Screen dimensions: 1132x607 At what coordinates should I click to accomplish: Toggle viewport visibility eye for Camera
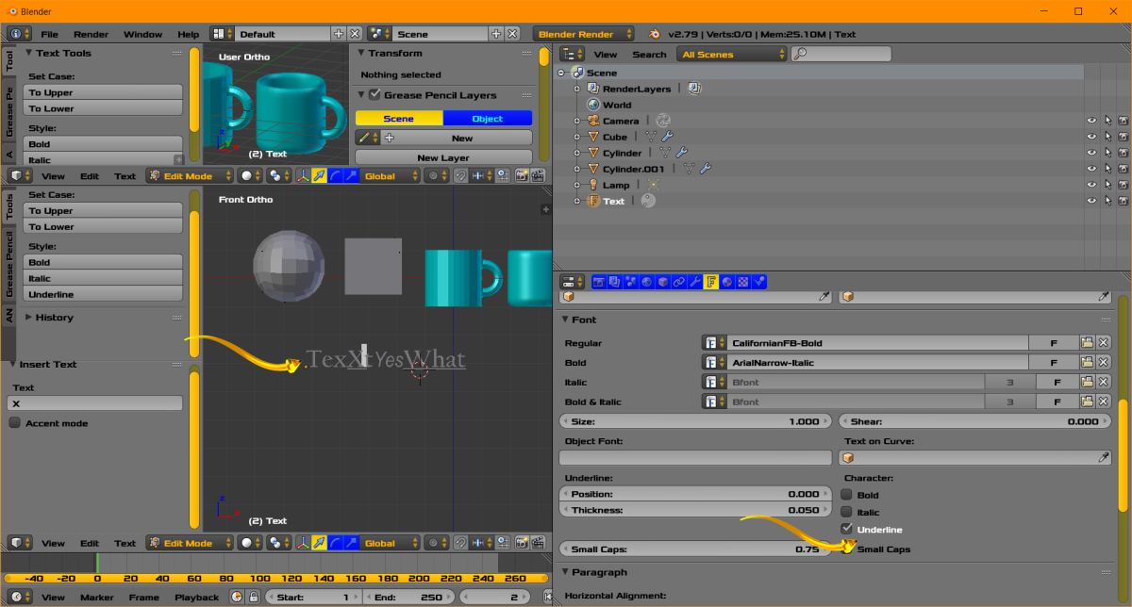1091,121
